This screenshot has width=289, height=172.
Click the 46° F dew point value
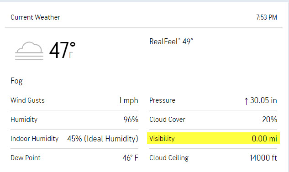pos(130,158)
